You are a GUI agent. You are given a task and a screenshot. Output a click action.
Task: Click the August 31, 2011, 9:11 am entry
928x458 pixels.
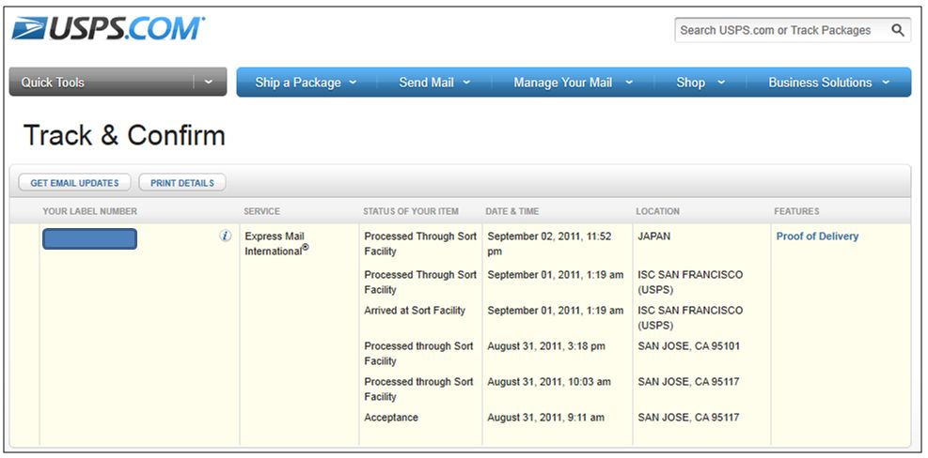click(545, 418)
